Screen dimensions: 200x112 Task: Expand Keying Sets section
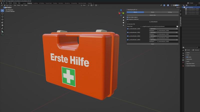pos(189,59)
